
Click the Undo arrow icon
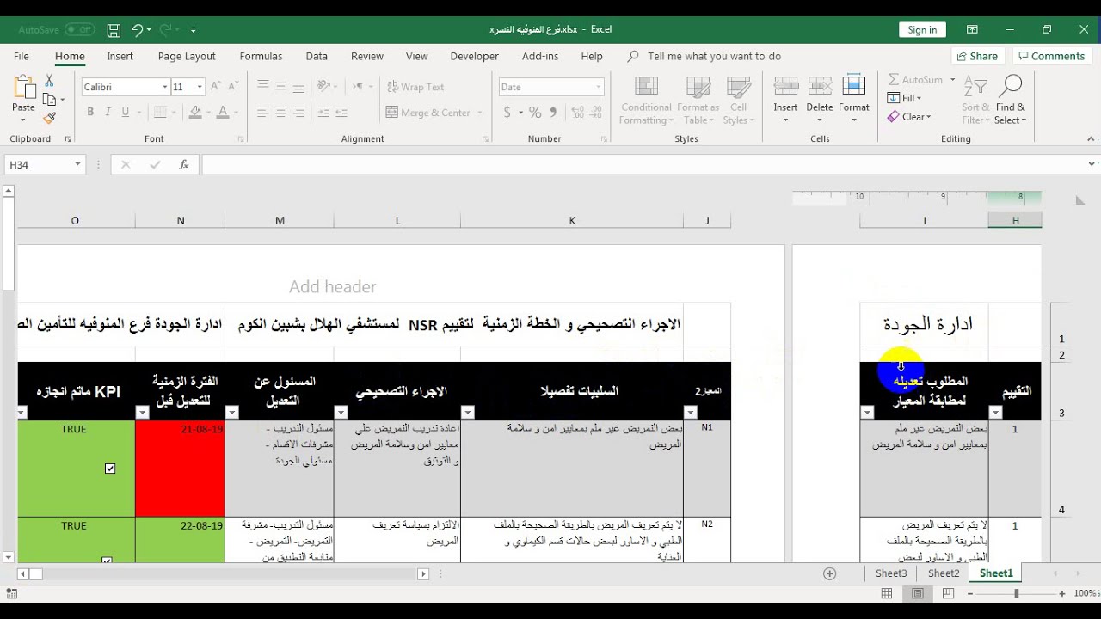137,30
